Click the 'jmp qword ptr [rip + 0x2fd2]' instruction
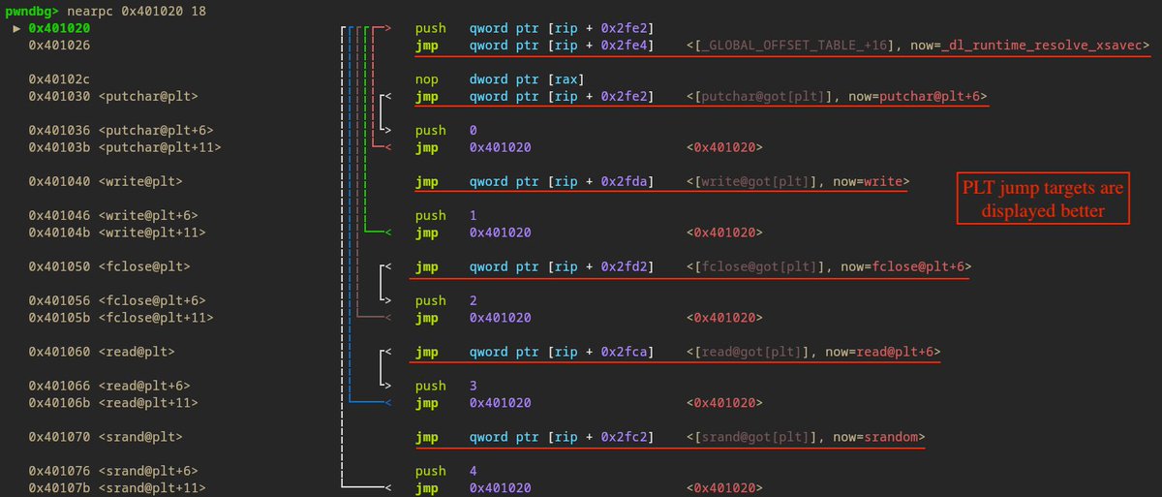The height and width of the screenshot is (497, 1162). (x=535, y=266)
